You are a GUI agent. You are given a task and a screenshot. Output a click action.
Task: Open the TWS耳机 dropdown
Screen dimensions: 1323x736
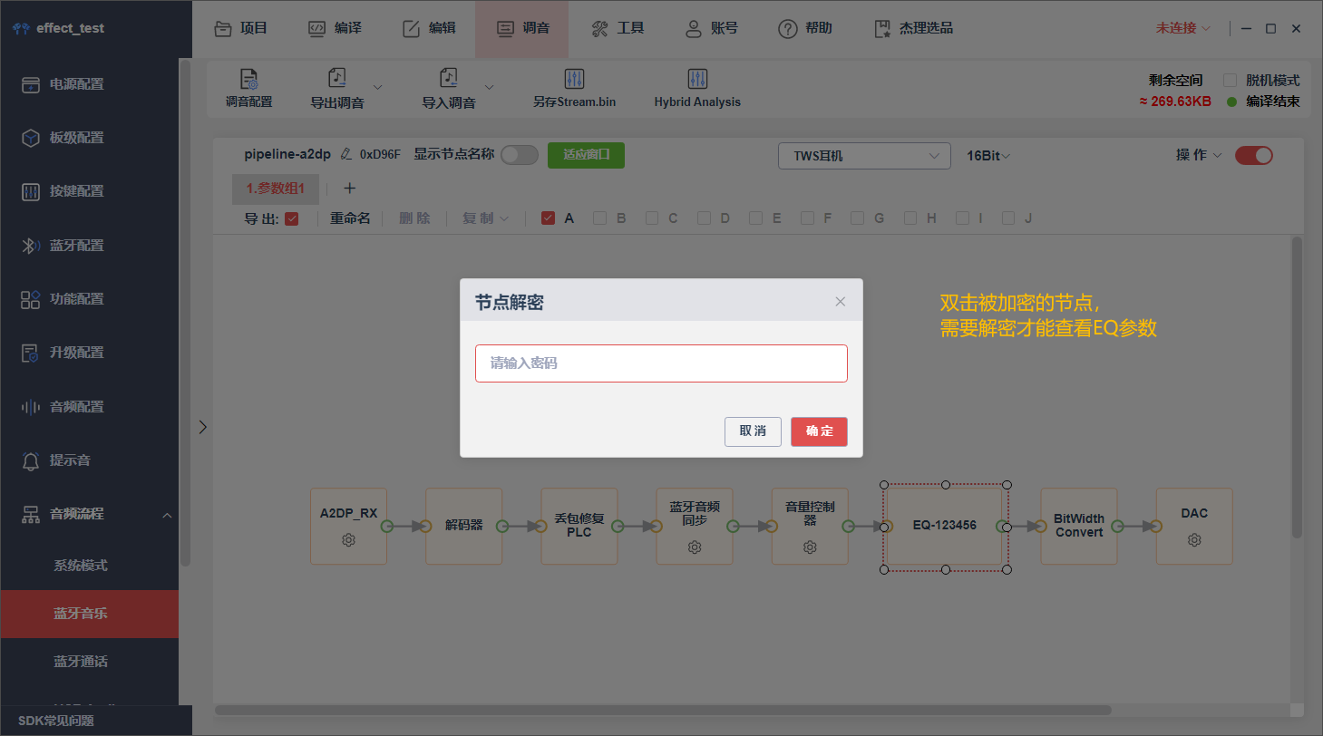point(864,156)
